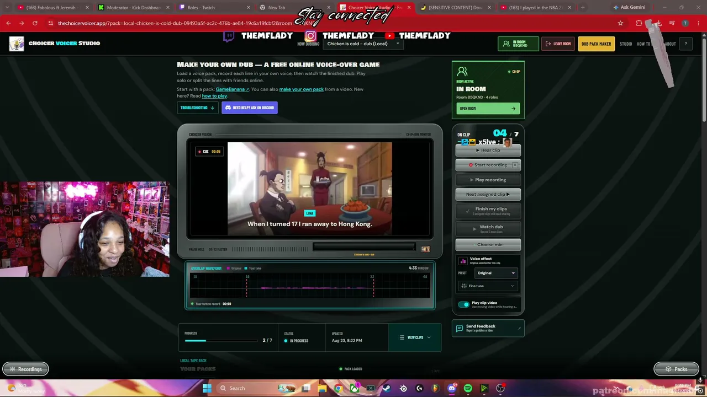Viewport: 707px width, 397px height.
Task: Toggle the Play clip video switch
Action: 463,304
